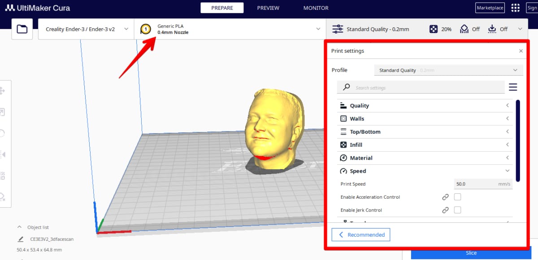538x260 pixels.
Task: Click the Material category icon
Action: [x=343, y=158]
